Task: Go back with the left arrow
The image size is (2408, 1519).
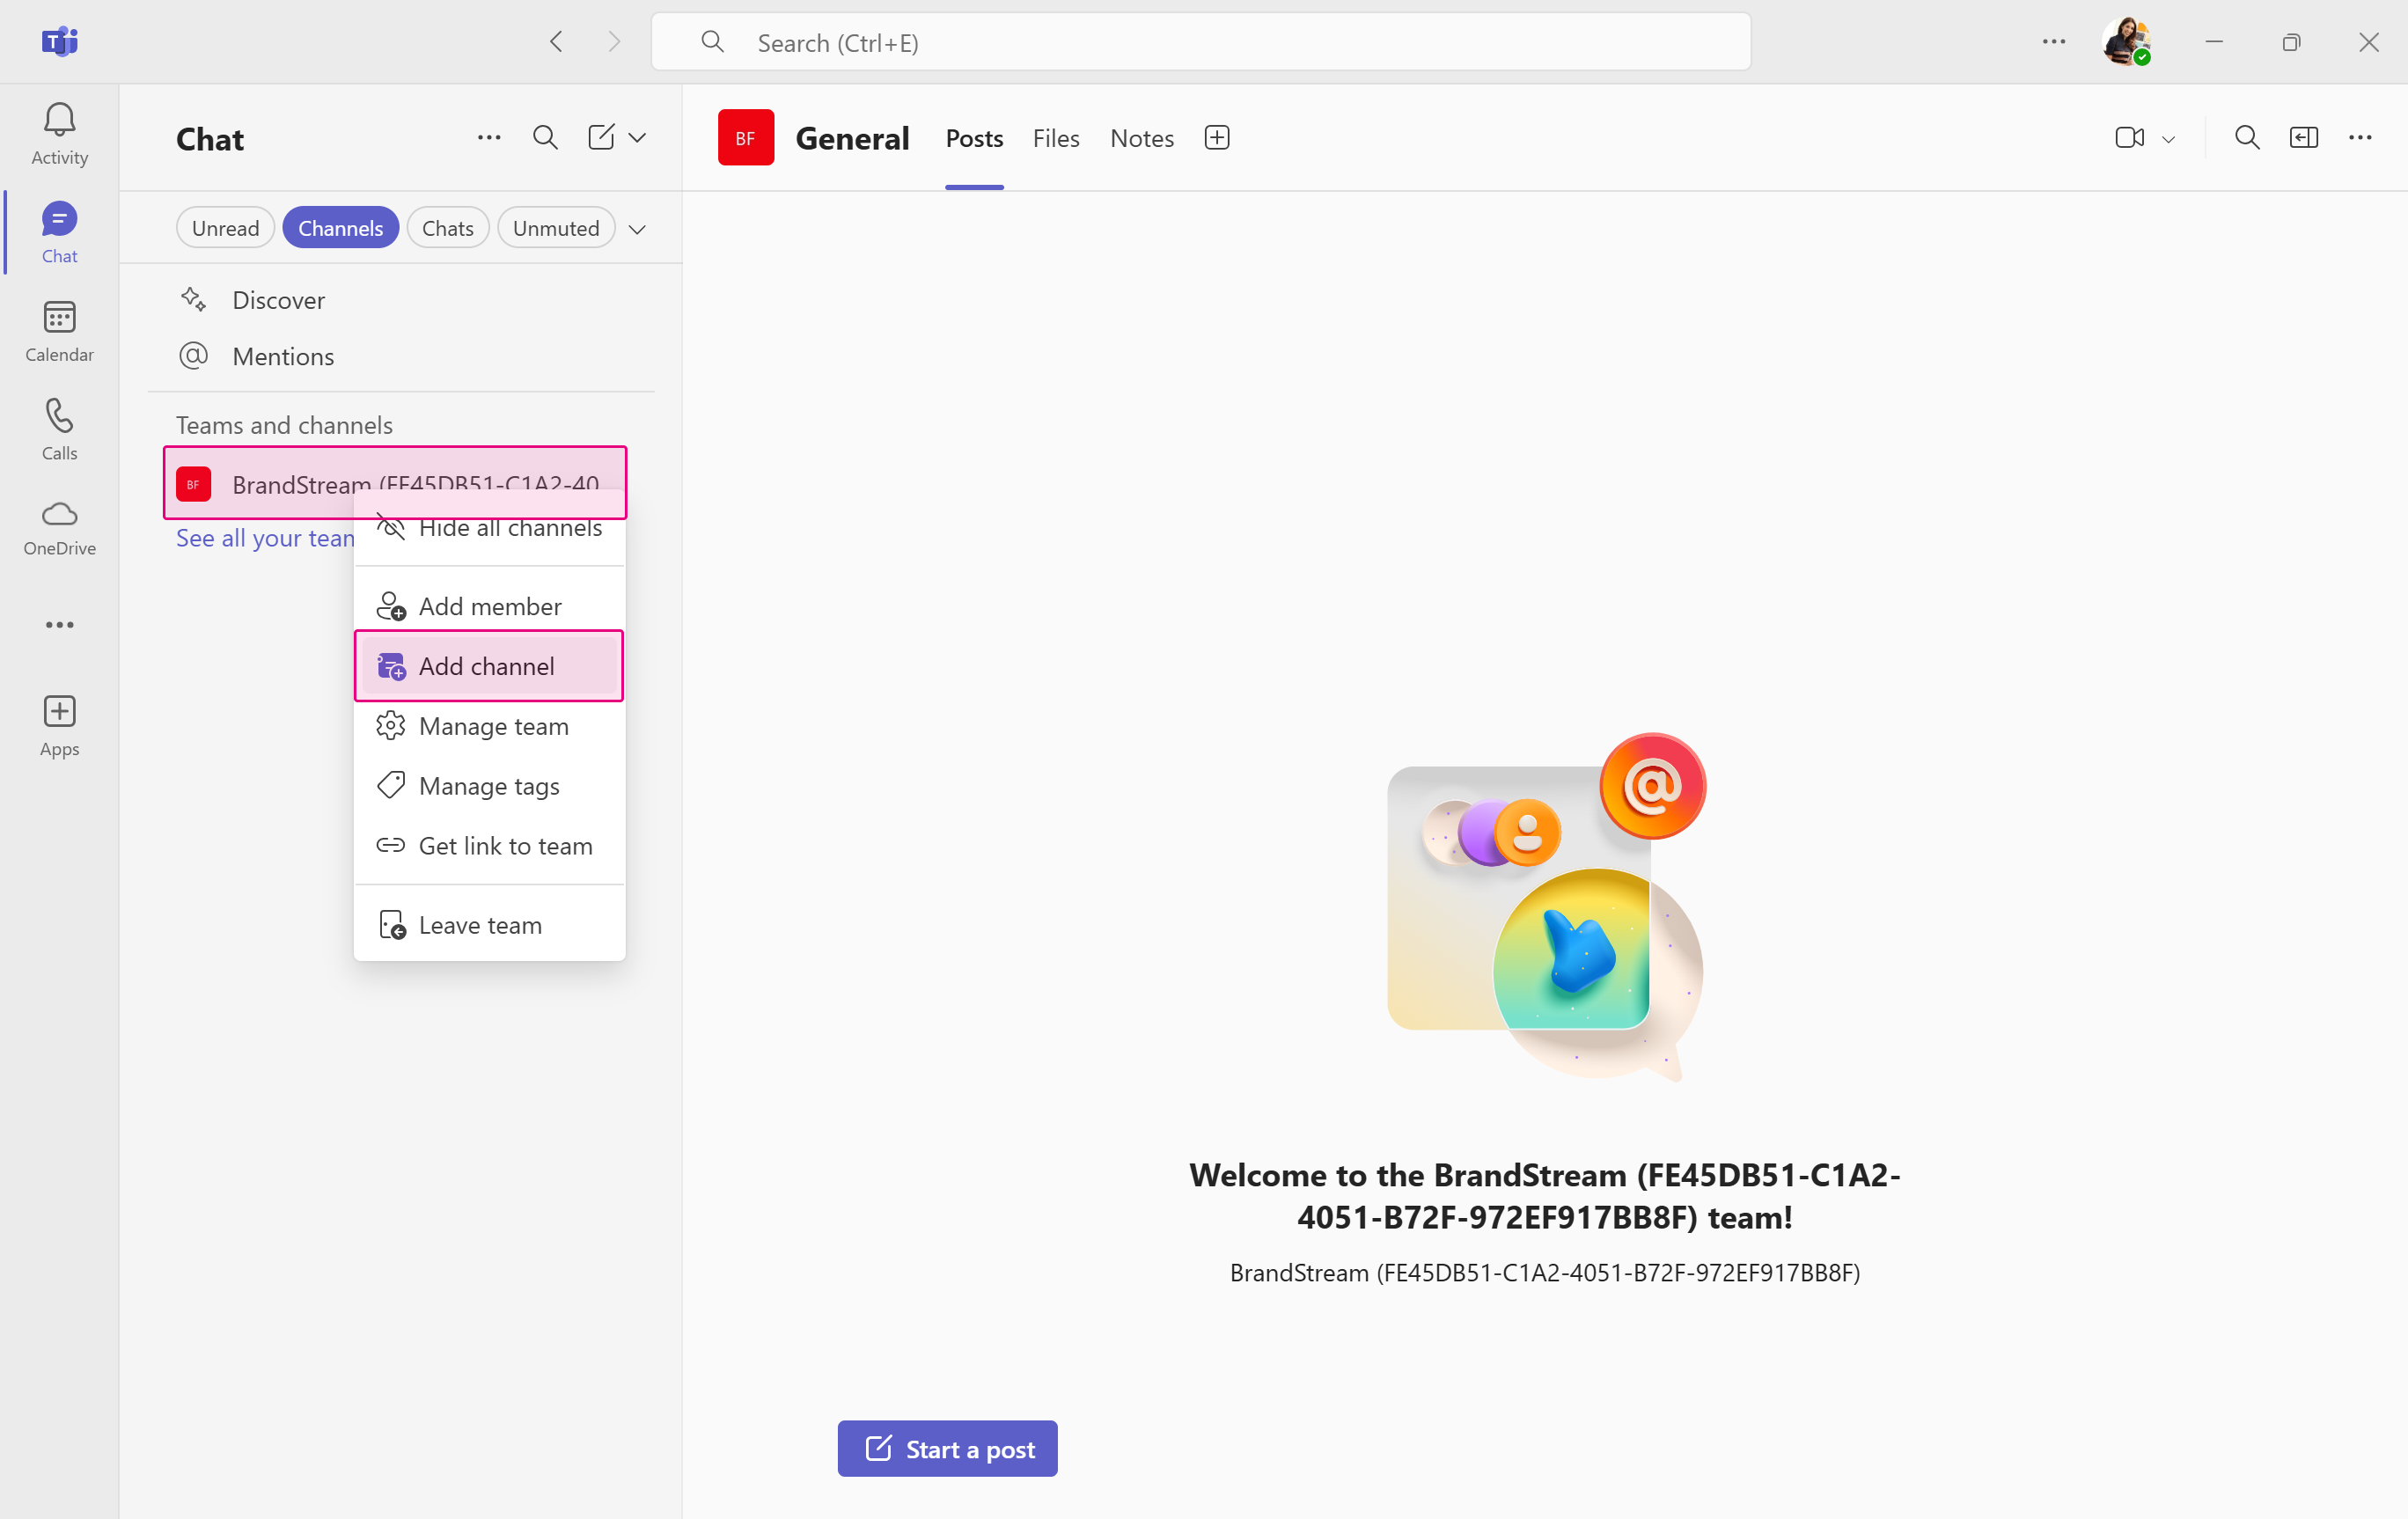Action: (x=557, y=42)
